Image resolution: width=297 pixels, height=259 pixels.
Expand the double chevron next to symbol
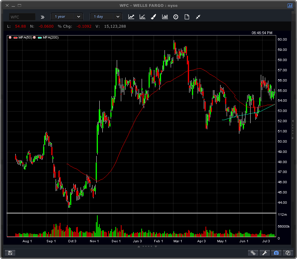pos(43,17)
